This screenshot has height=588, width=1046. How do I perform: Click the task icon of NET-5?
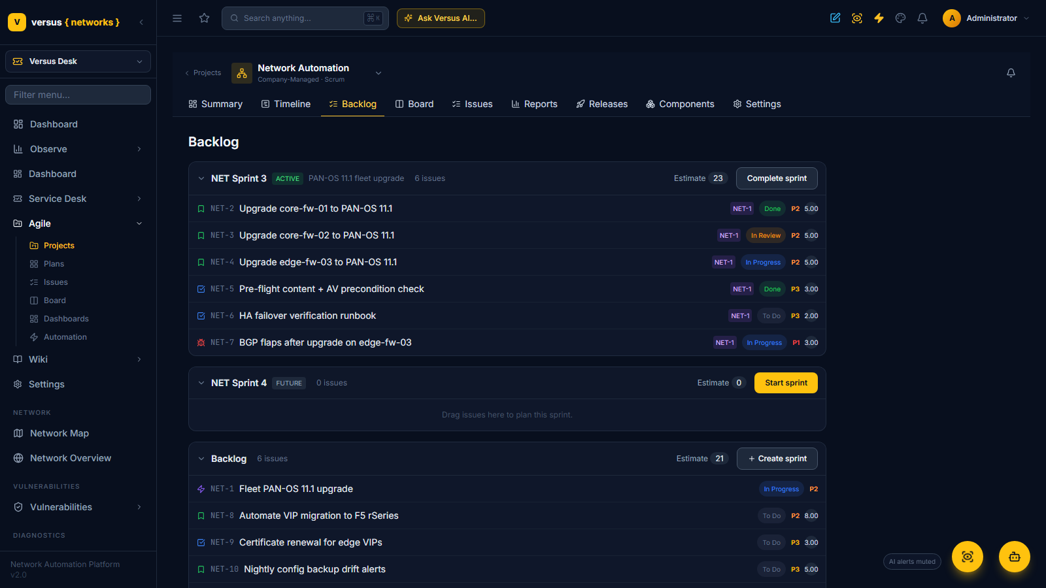(201, 289)
